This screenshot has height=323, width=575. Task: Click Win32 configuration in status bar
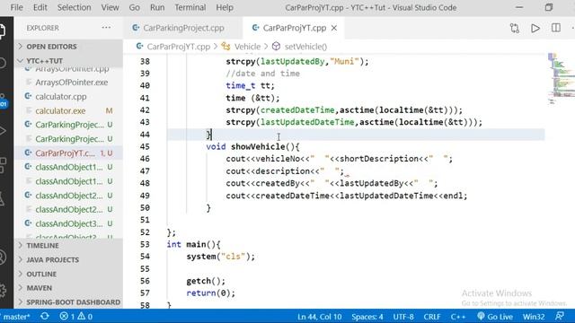click(x=534, y=317)
